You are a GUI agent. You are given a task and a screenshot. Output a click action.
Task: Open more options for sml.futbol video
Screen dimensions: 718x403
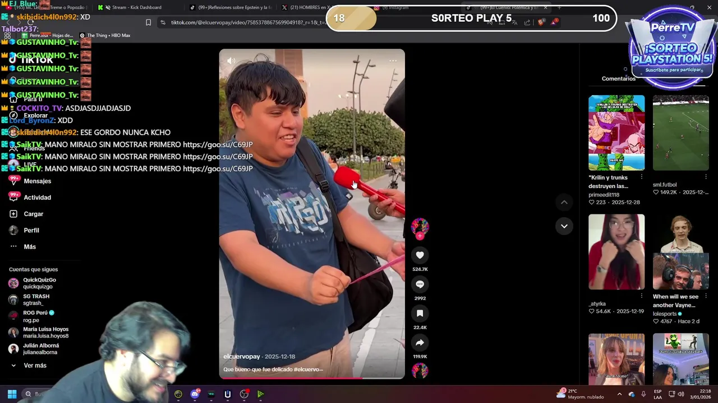pyautogui.click(x=706, y=177)
